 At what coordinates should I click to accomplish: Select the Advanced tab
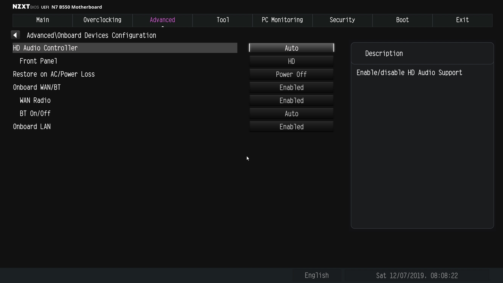click(162, 20)
